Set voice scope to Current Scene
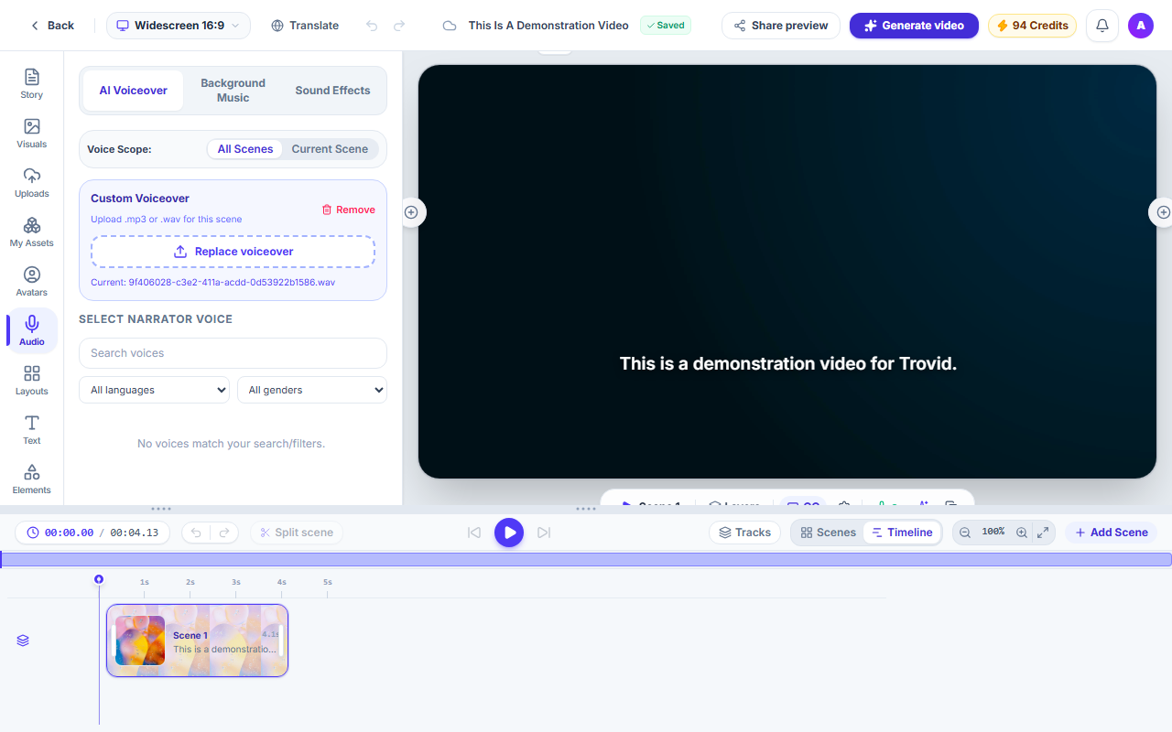 pyautogui.click(x=330, y=149)
